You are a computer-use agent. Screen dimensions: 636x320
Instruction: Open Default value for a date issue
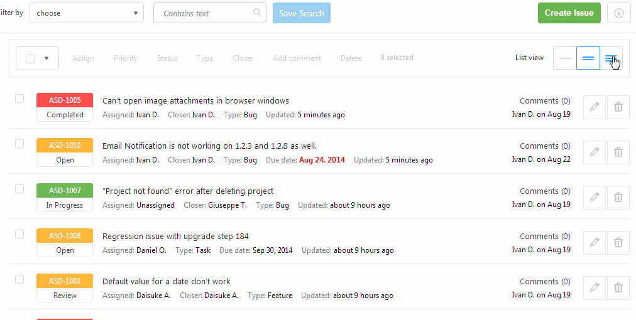pos(167,281)
